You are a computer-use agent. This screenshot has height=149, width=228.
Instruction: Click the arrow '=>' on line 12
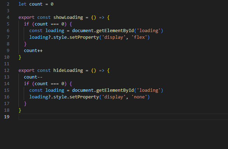coord(102,70)
